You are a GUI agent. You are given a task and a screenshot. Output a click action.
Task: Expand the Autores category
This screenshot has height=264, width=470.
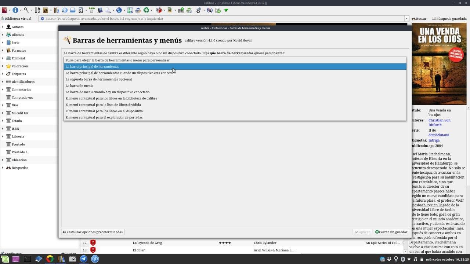click(x=3, y=27)
